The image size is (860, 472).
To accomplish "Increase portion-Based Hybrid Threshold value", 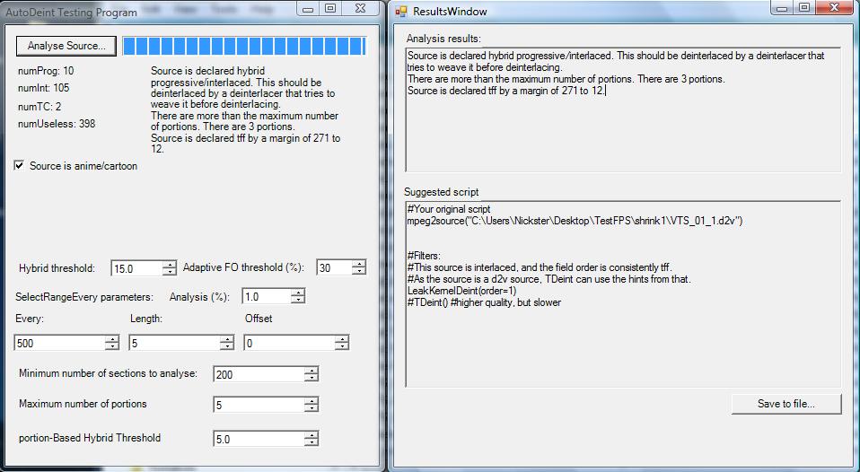I will tap(312, 435).
